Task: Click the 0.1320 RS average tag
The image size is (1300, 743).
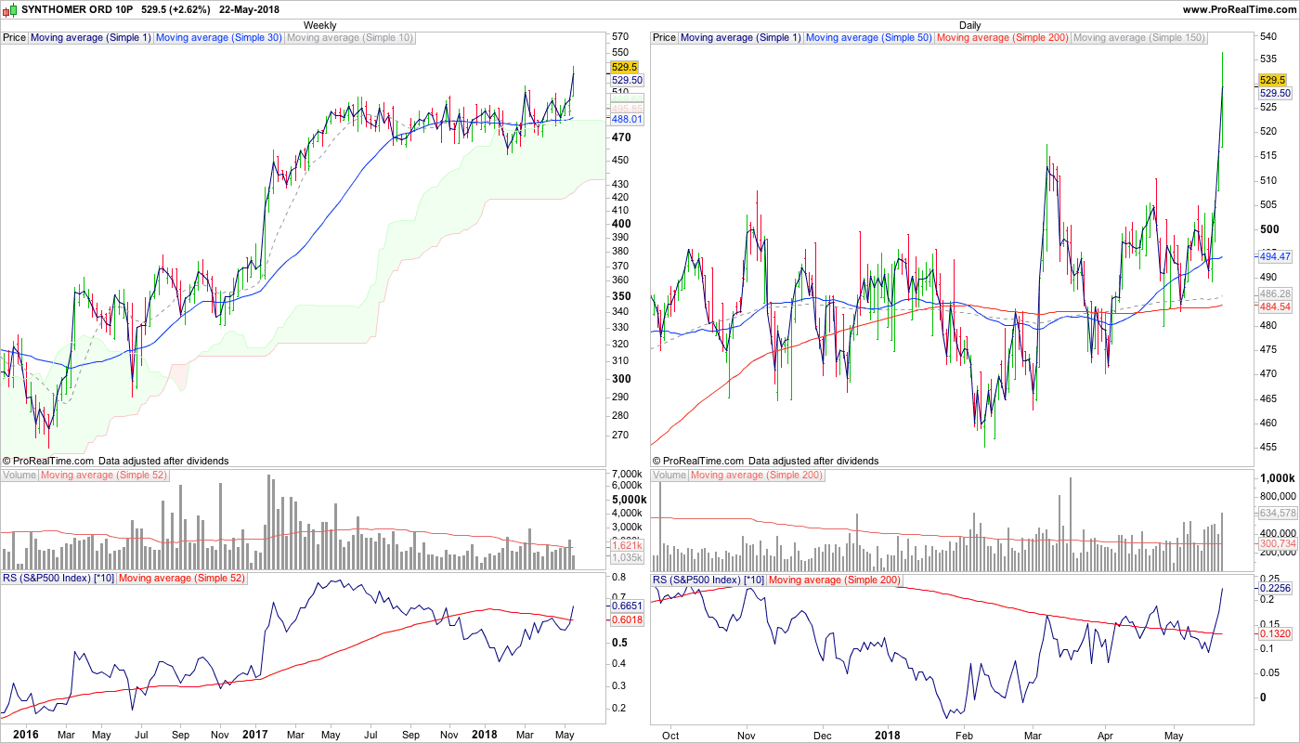Action: 1275,633
